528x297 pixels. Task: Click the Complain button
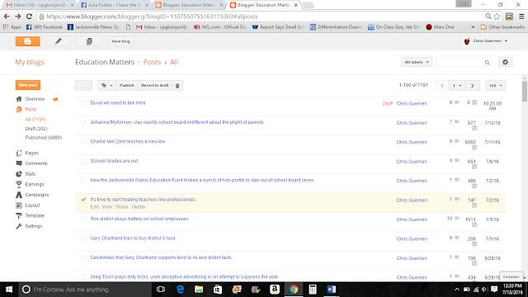[x=511, y=276]
